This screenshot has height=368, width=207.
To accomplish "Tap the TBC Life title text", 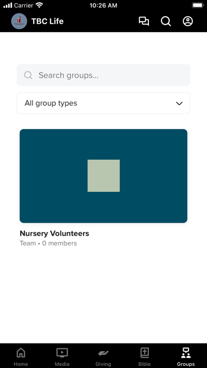I will [48, 21].
